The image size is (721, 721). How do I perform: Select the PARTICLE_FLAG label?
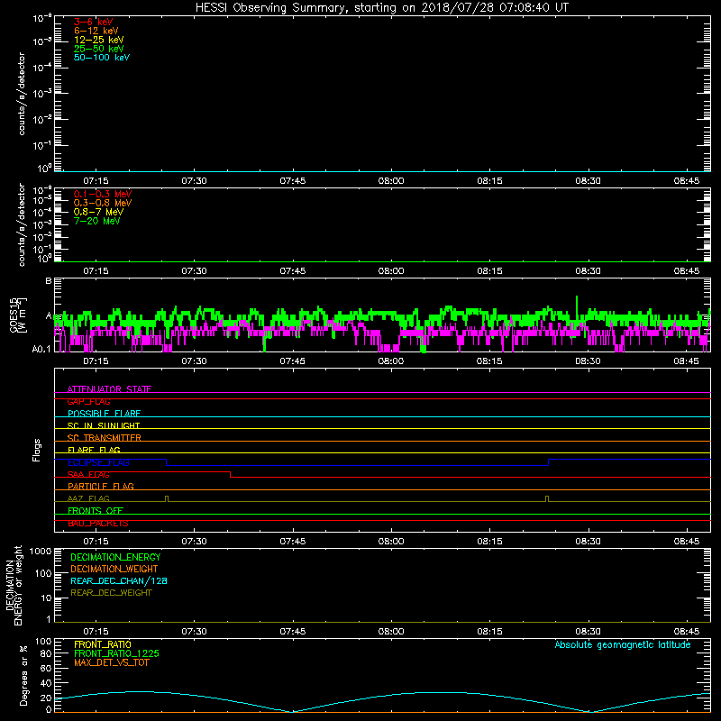(x=101, y=487)
